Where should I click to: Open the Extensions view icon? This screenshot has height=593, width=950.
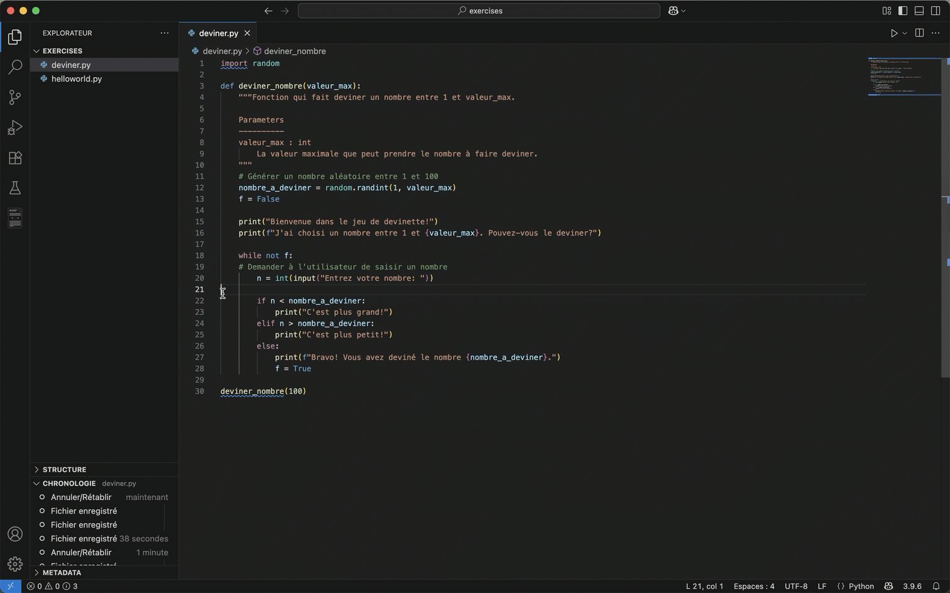pos(15,158)
